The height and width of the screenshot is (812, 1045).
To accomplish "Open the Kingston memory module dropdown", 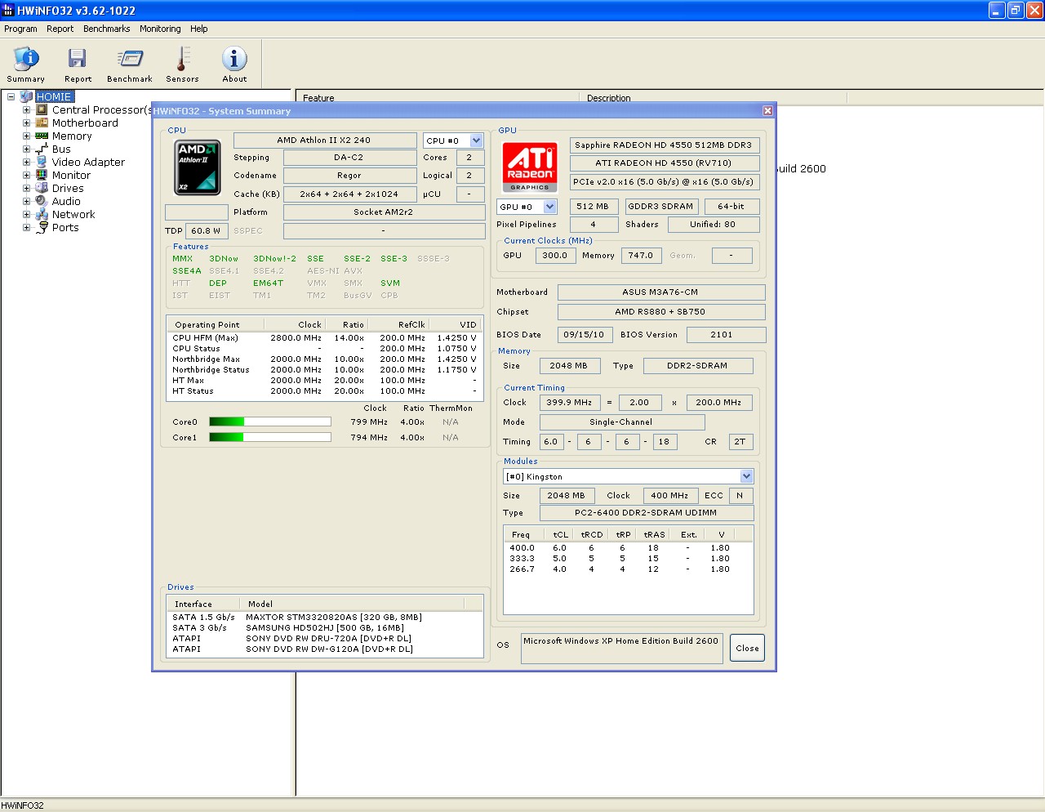I will coord(745,476).
